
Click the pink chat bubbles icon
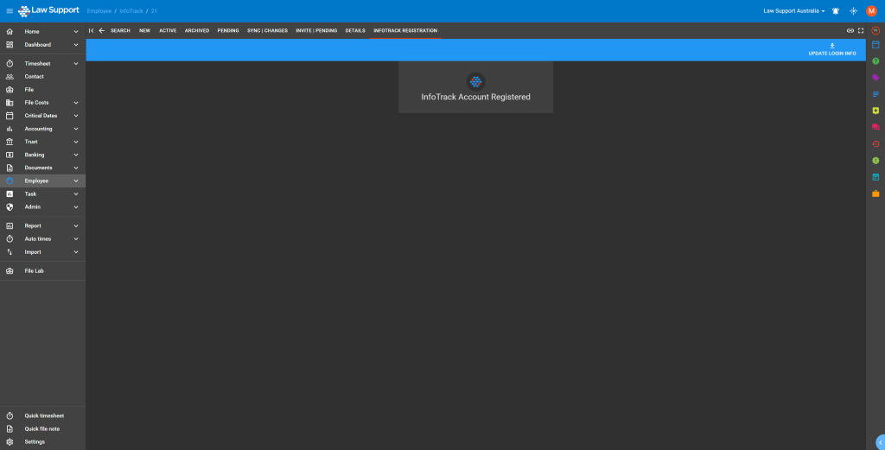[875, 127]
